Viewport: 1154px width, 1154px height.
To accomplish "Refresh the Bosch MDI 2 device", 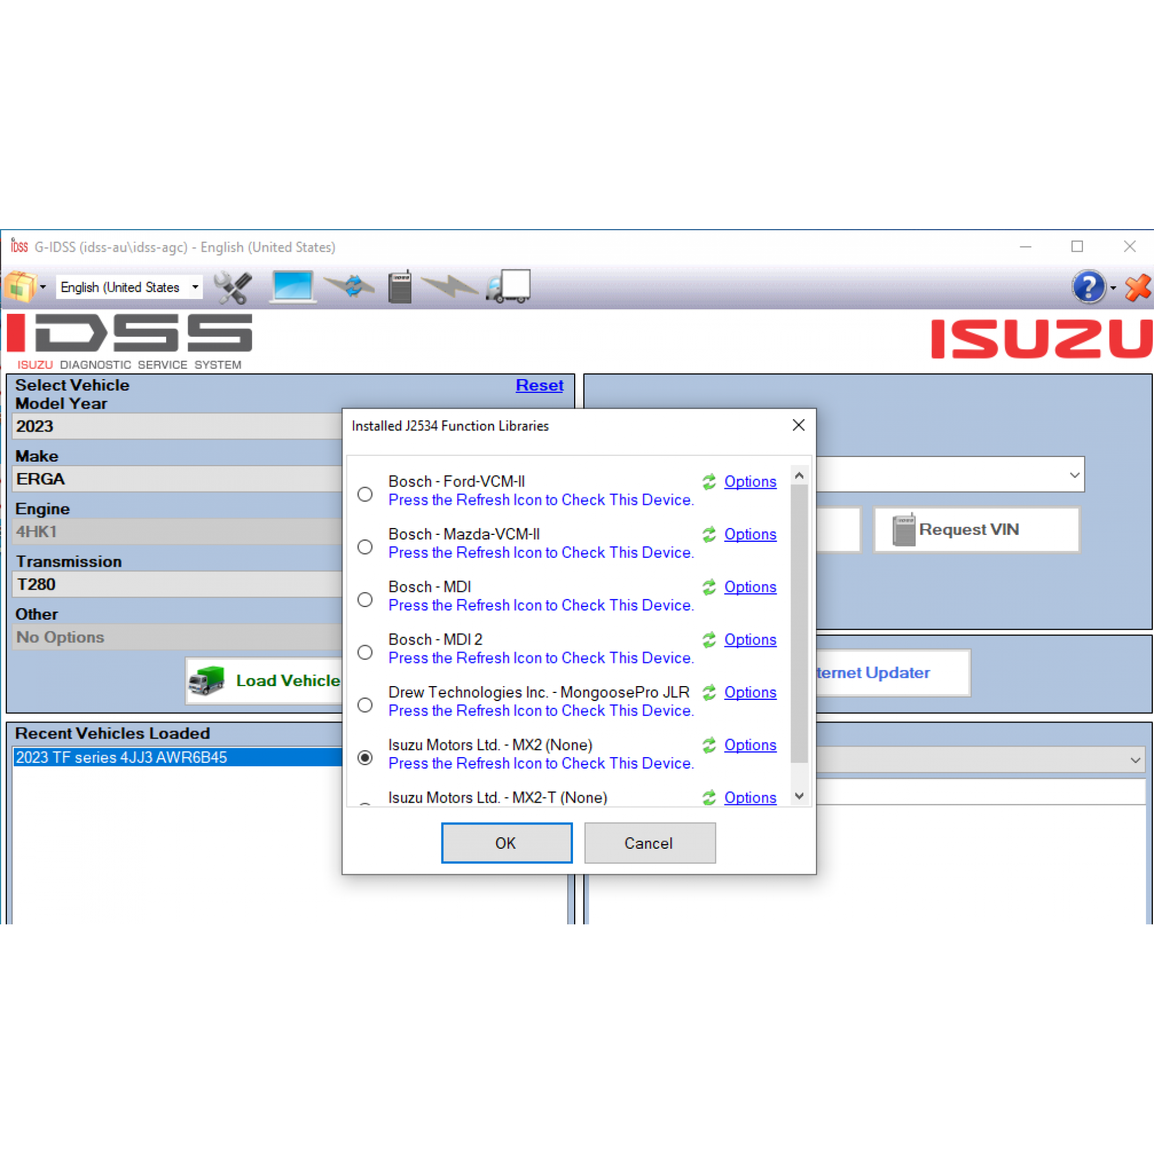I will click(x=709, y=640).
